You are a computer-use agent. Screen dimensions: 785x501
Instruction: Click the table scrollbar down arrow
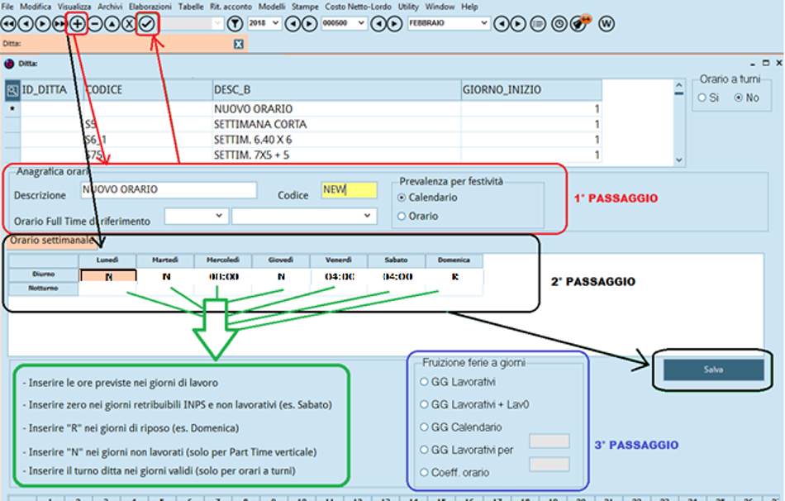click(x=679, y=160)
